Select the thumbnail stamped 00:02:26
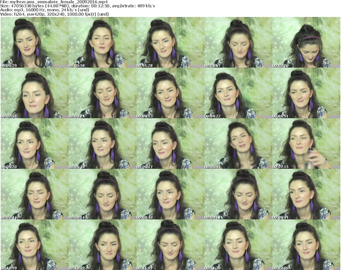 (x=306, y=42)
